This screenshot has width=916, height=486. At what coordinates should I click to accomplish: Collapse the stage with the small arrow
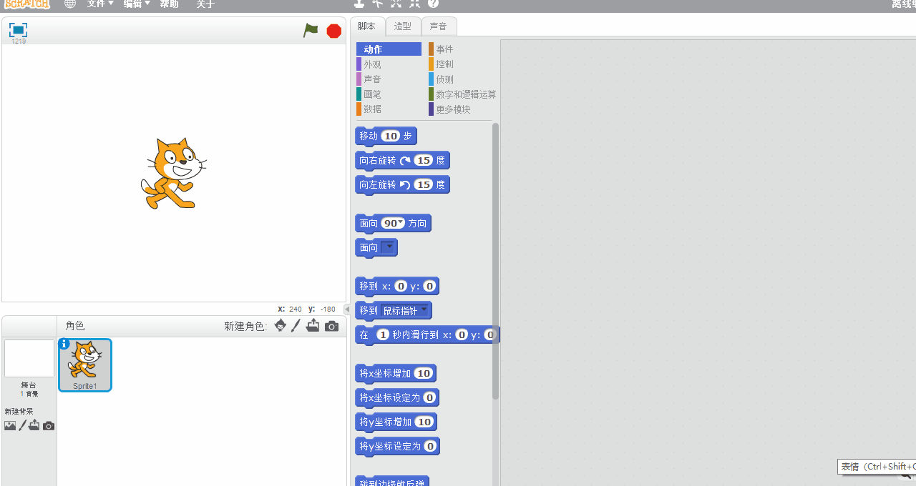point(348,309)
